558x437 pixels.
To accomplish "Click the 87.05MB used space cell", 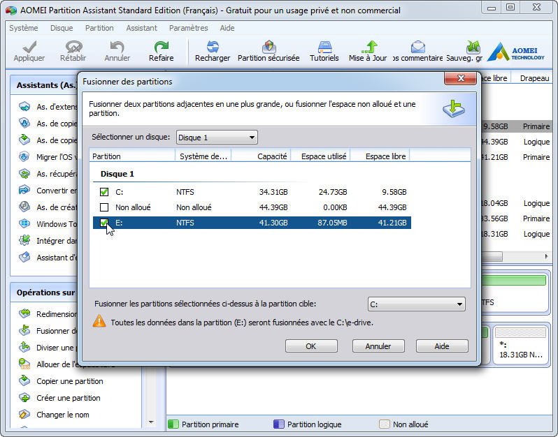I will 332,223.
